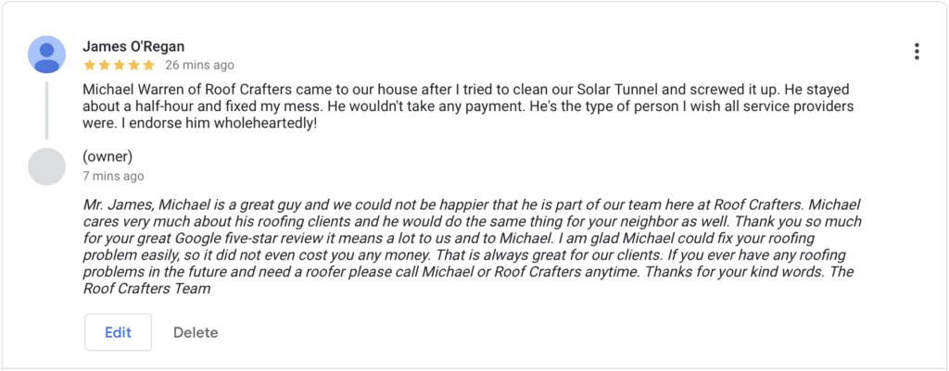Click James O'Regan's blue profile avatar

point(46,55)
